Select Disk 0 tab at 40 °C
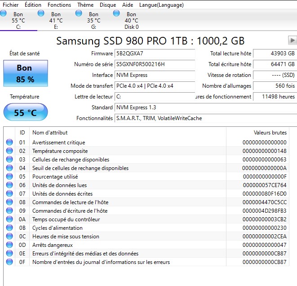297x286 pixels. point(132,20)
